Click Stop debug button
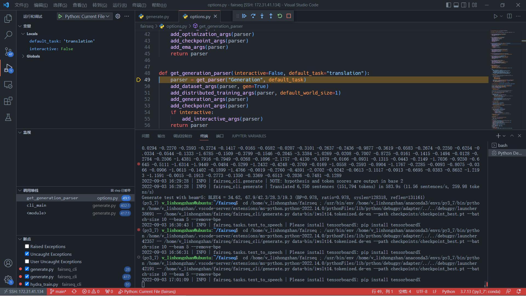 point(288,16)
